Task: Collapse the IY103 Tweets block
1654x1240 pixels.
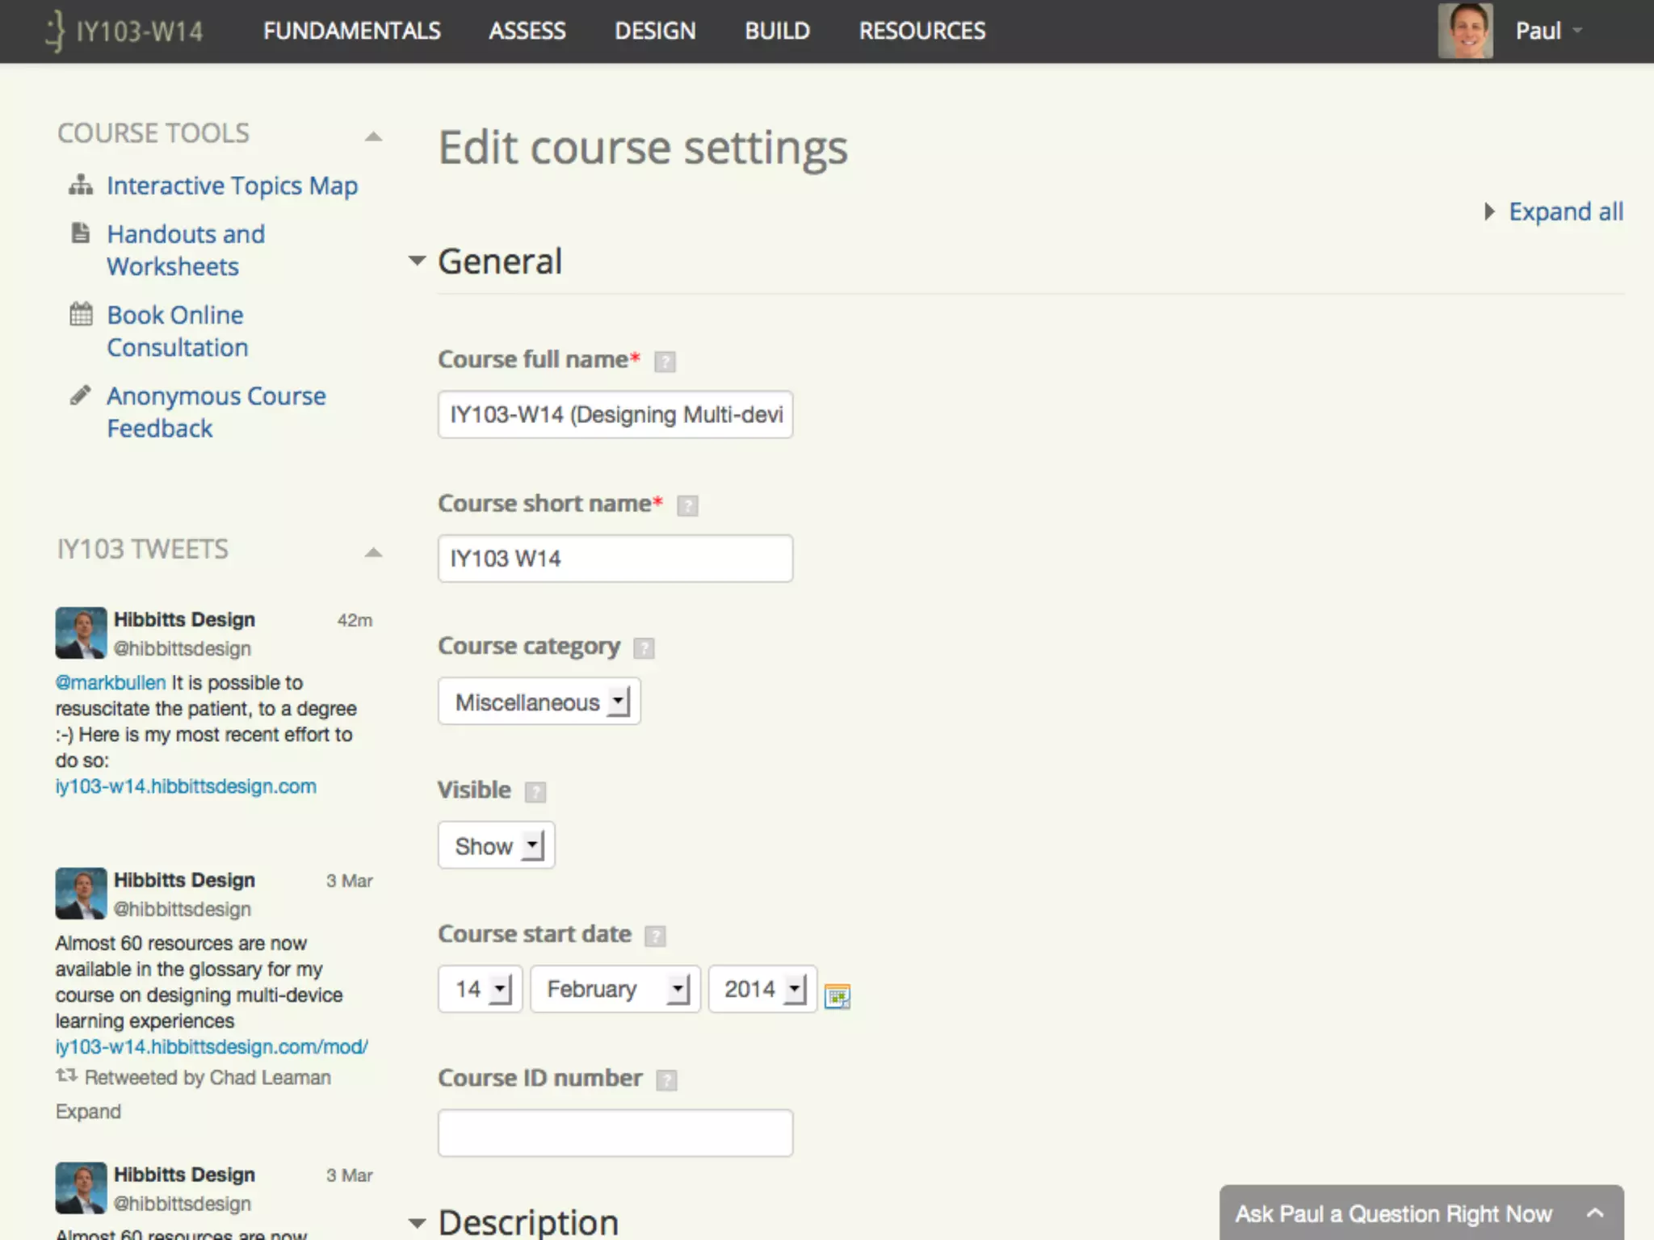Action: [x=373, y=552]
